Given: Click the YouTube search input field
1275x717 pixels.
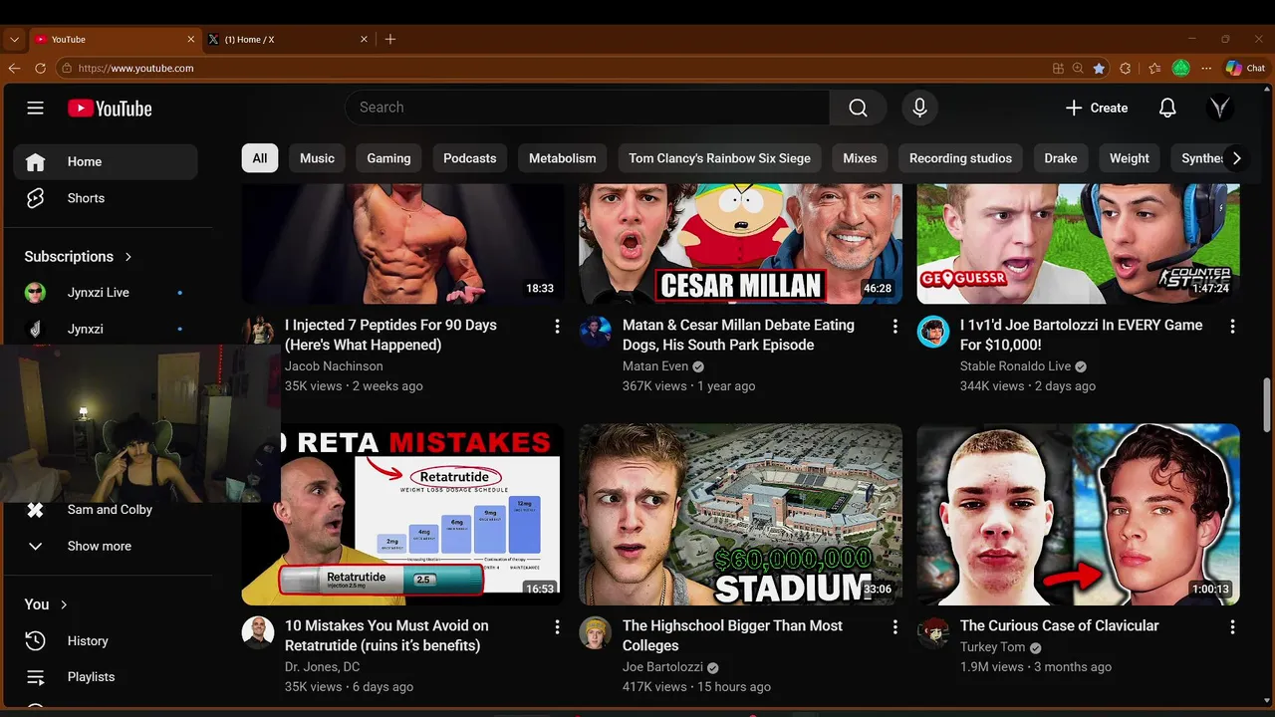Looking at the screenshot, I should (588, 108).
